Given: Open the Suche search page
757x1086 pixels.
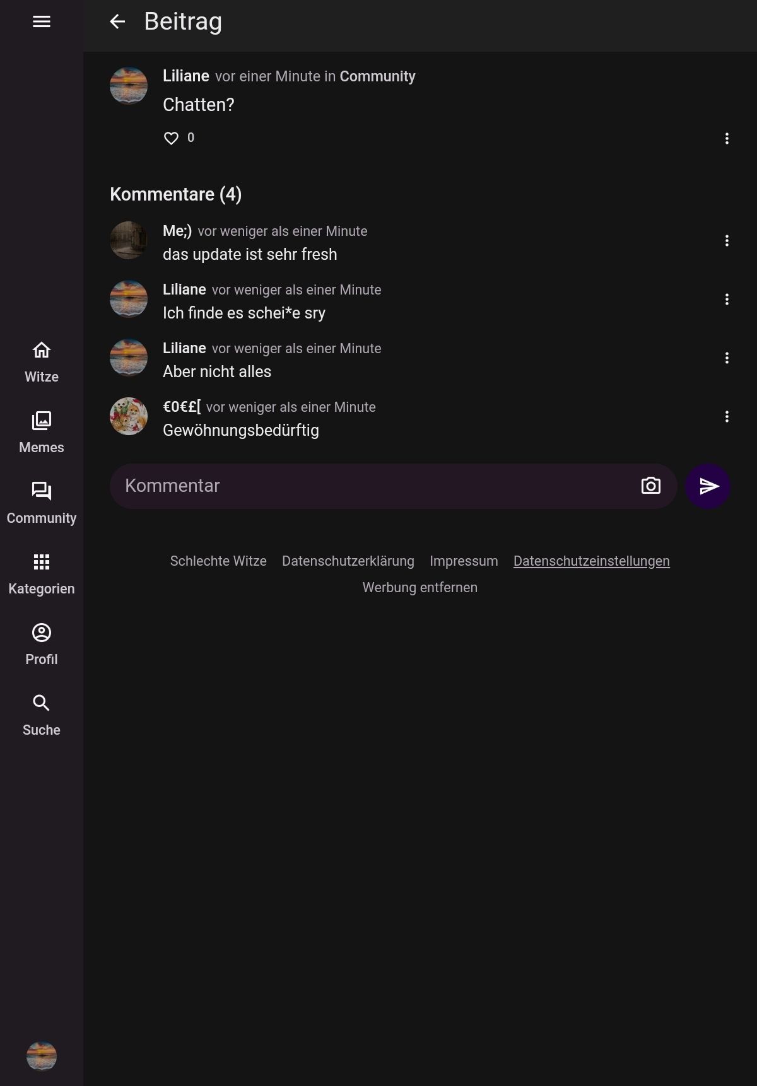Looking at the screenshot, I should pos(42,715).
